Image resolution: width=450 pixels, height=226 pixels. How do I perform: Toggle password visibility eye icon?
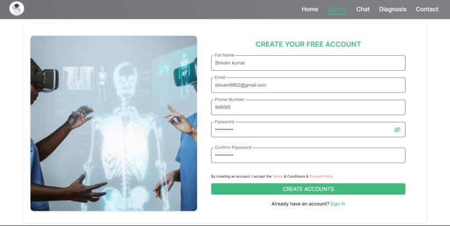(x=397, y=130)
